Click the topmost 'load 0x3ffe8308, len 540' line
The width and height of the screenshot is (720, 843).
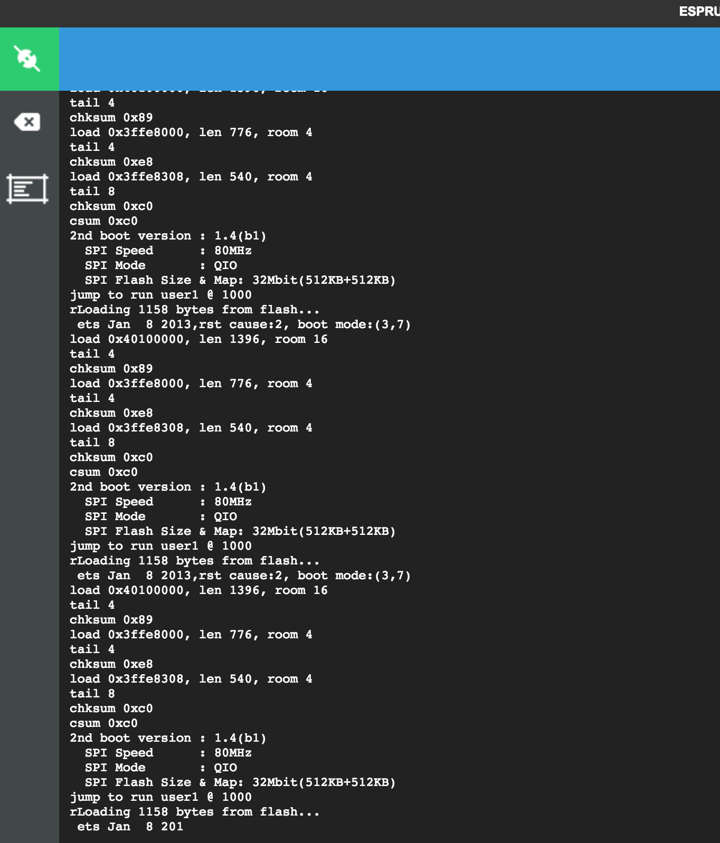click(x=191, y=177)
